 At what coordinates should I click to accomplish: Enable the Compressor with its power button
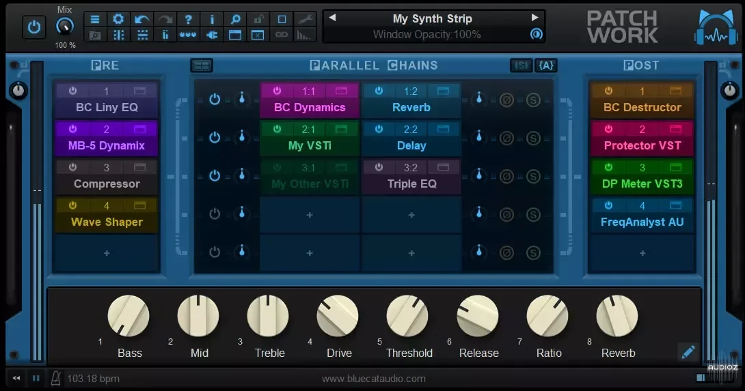(72, 167)
